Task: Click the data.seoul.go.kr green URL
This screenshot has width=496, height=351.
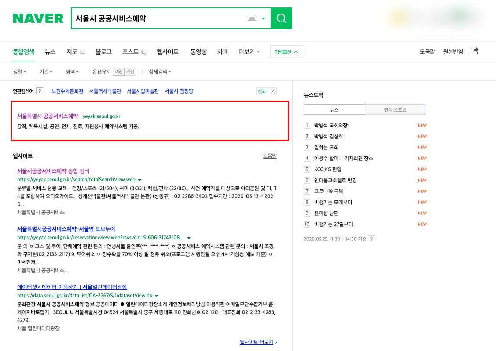Action: (85, 296)
